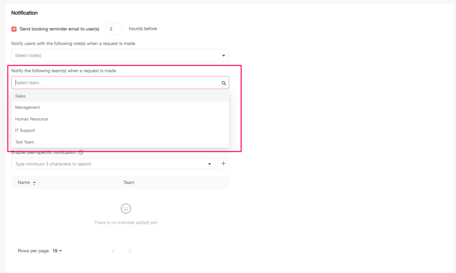Screen dimensions: 456x273
Task: Choose Management in the team list
Action: point(28,108)
